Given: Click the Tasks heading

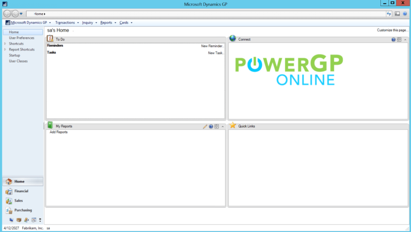Looking at the screenshot, I should [51, 52].
